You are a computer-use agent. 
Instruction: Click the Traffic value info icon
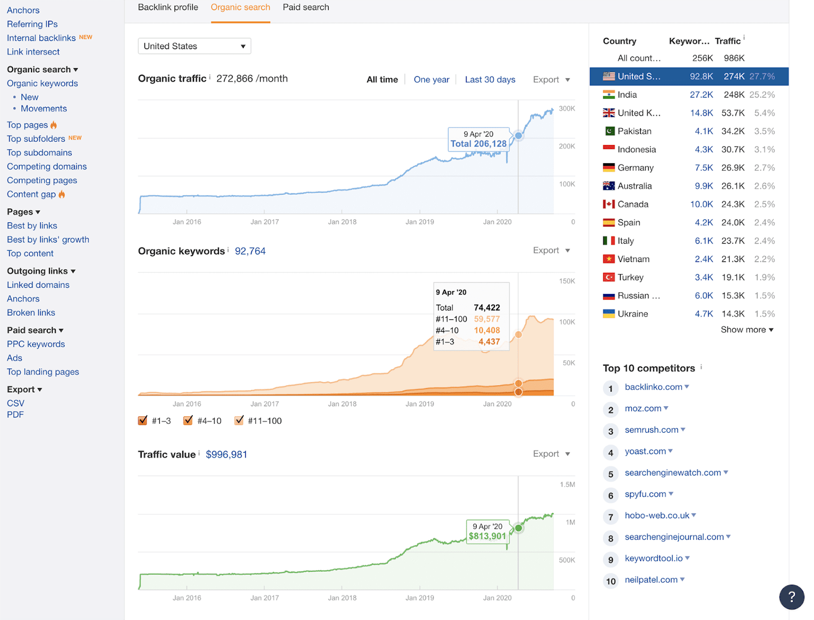199,453
